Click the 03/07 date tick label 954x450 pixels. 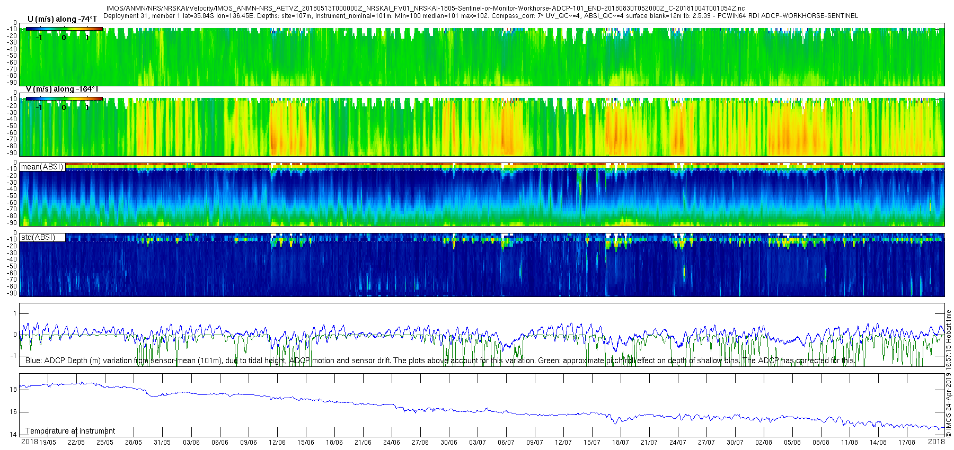click(478, 442)
